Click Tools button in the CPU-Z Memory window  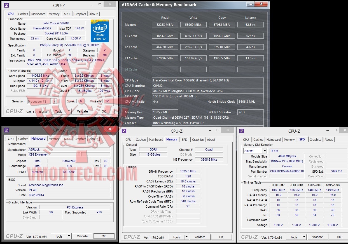[x=176, y=237]
